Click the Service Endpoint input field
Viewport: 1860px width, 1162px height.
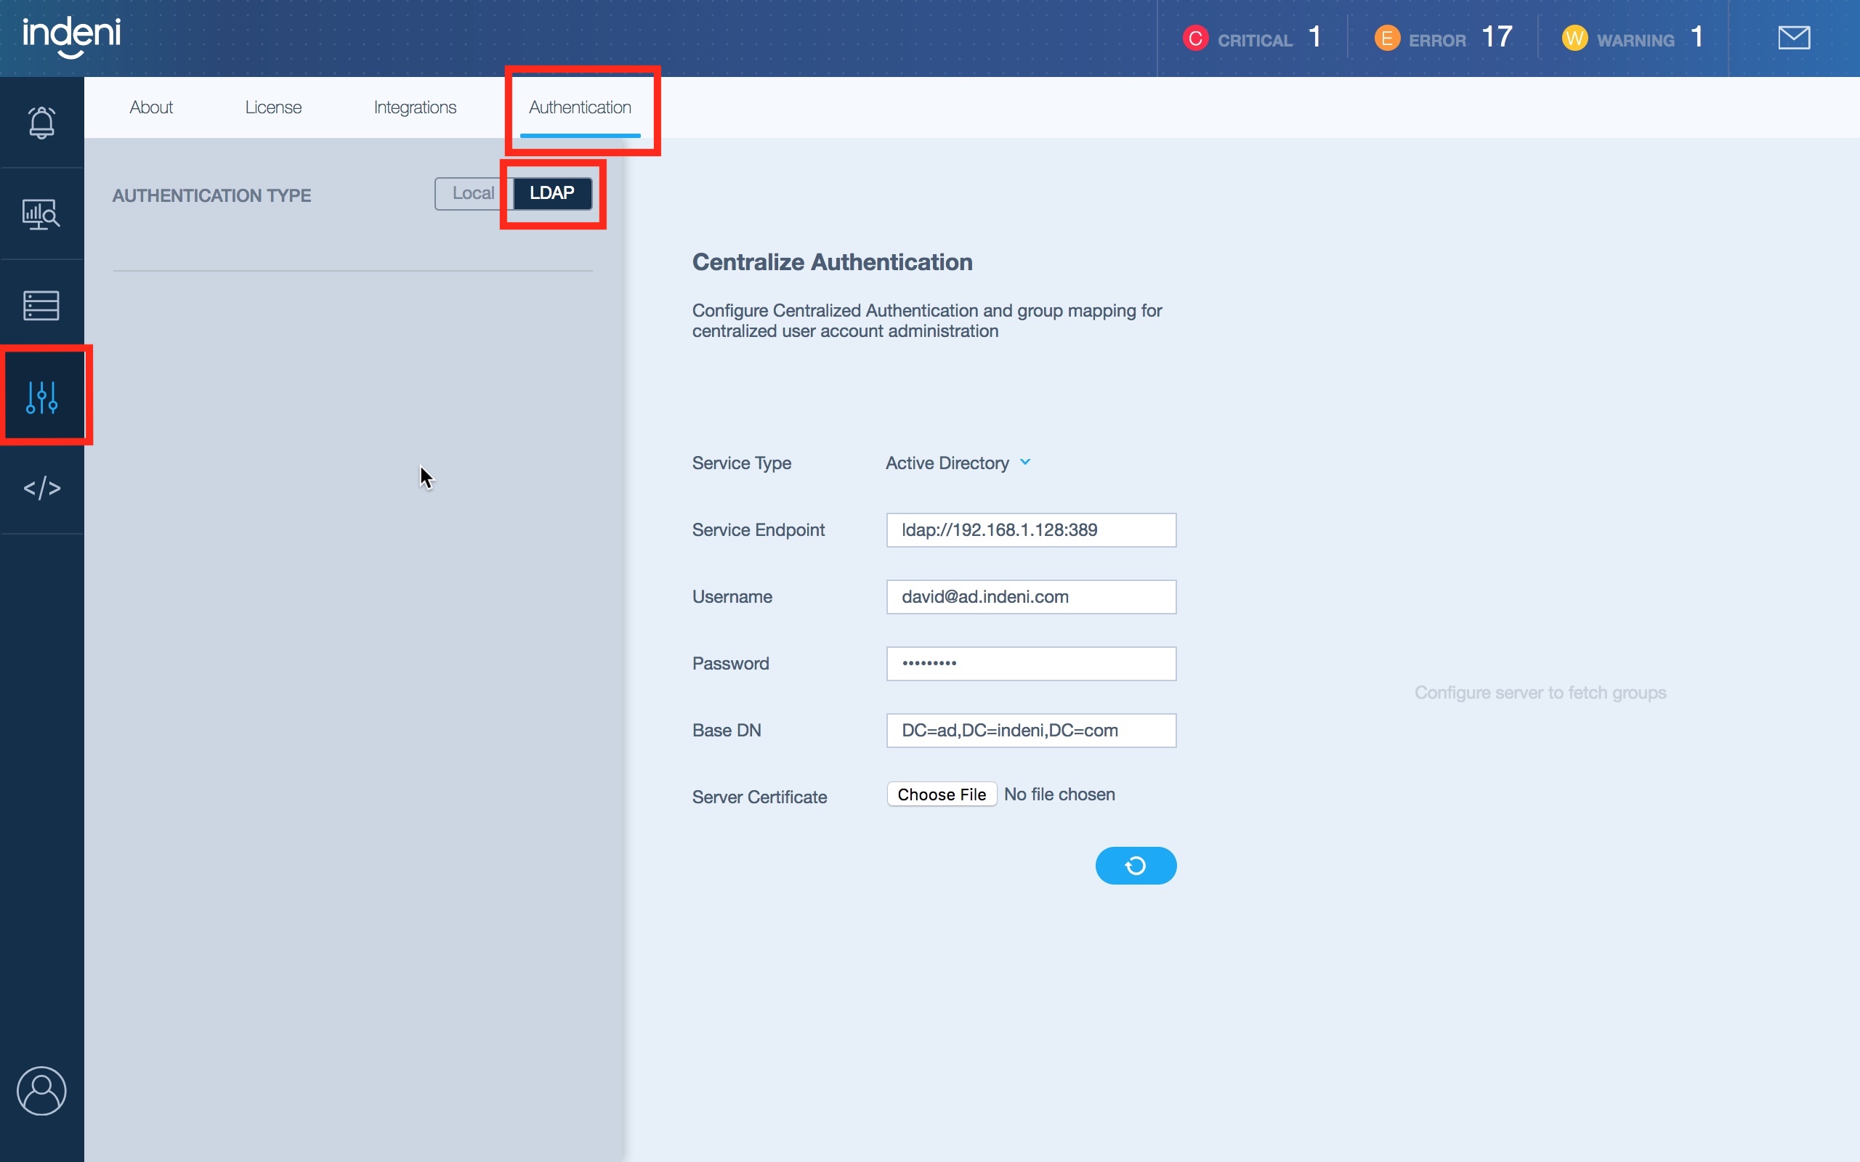(x=1030, y=530)
